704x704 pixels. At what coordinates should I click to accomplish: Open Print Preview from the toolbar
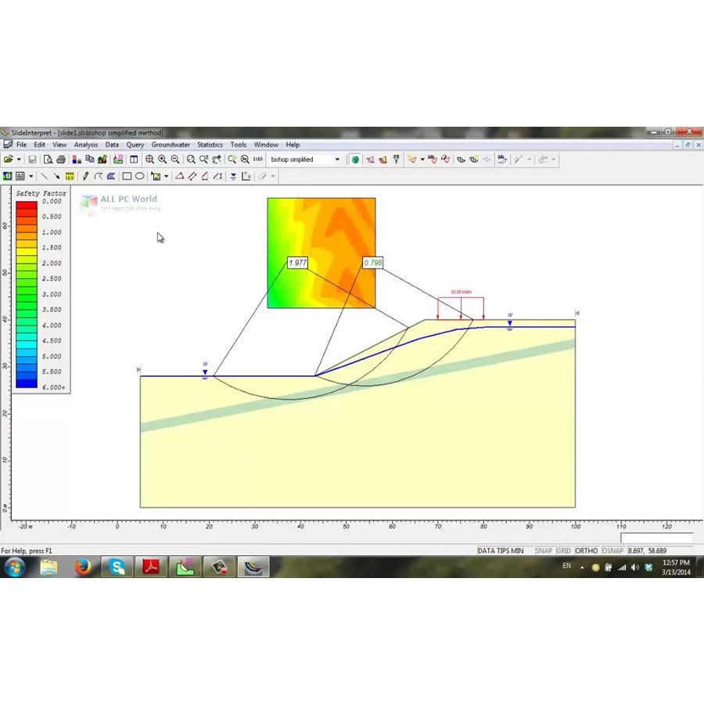48,160
